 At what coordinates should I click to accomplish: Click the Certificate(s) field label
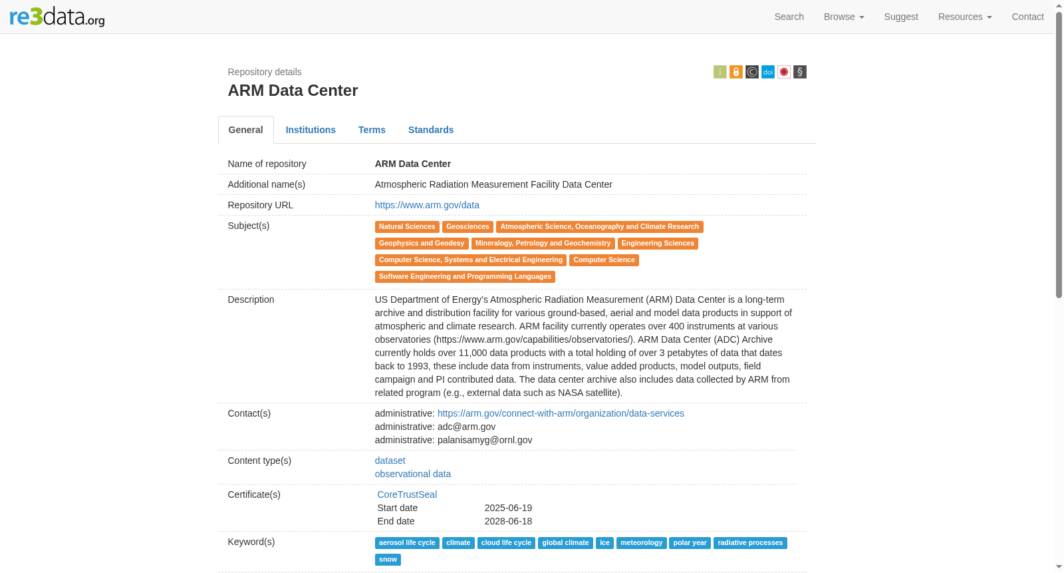pos(254,494)
